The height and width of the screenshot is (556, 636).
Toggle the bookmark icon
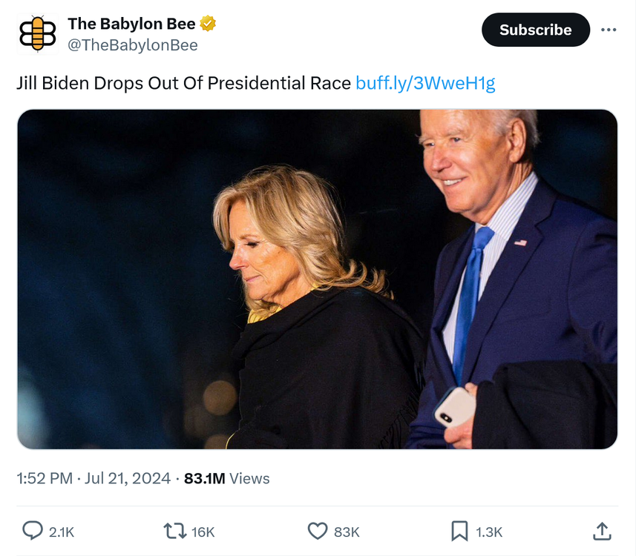pyautogui.click(x=459, y=531)
